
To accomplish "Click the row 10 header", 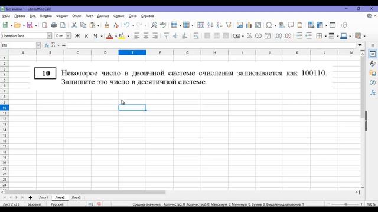I will 4,108.
